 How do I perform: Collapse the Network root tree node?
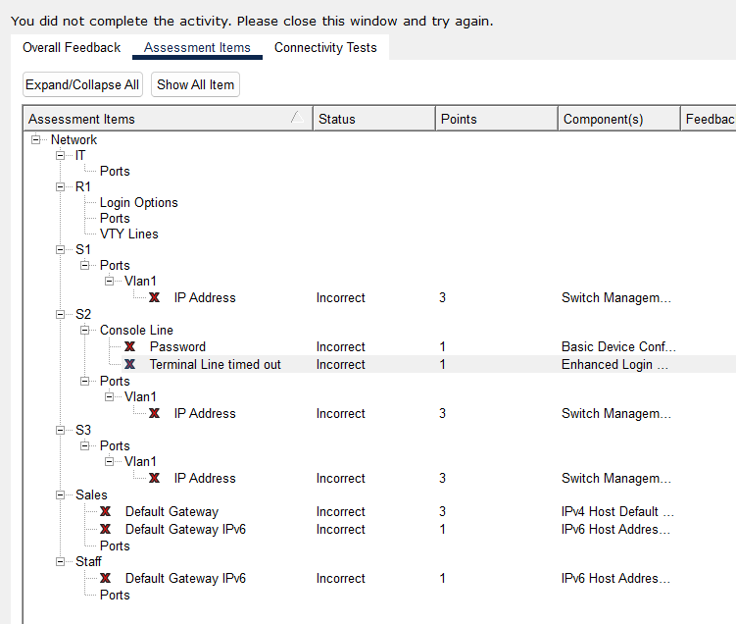36,140
